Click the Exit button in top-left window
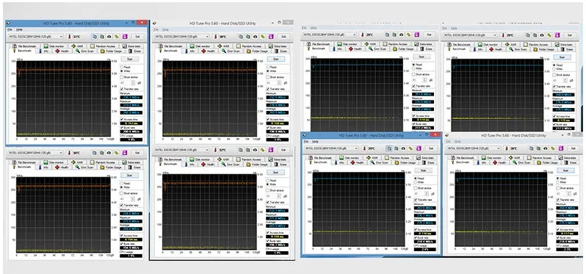Screen dimensions: 586x274 point(137,37)
